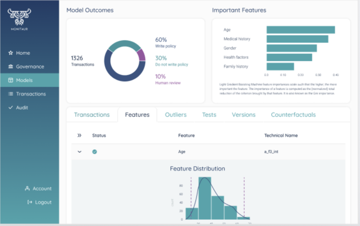Screen dimensions: 360x226
Task: Click the Gini importance description text
Action: [x=278, y=89]
